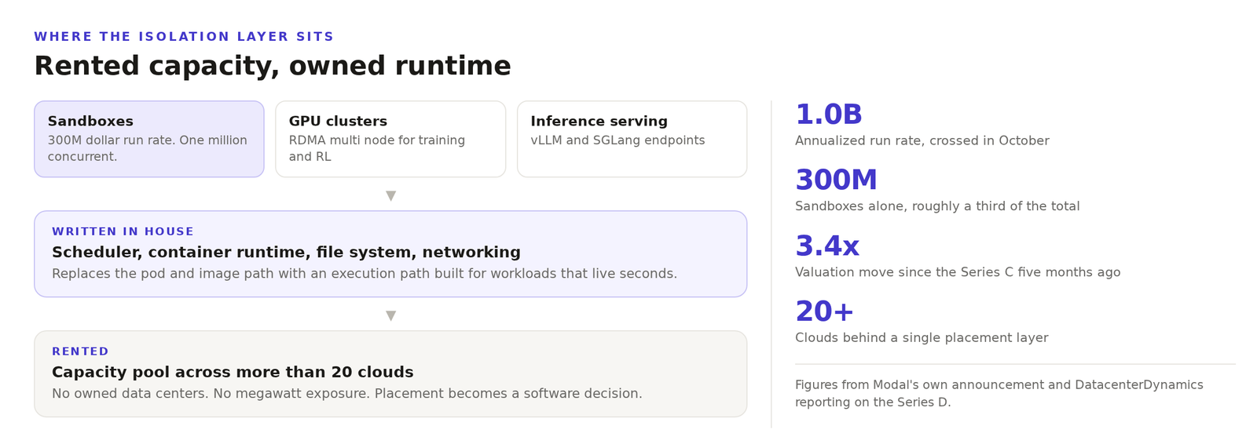Click the WHERE THE ISOLATION LAYER SITS label

184,37
